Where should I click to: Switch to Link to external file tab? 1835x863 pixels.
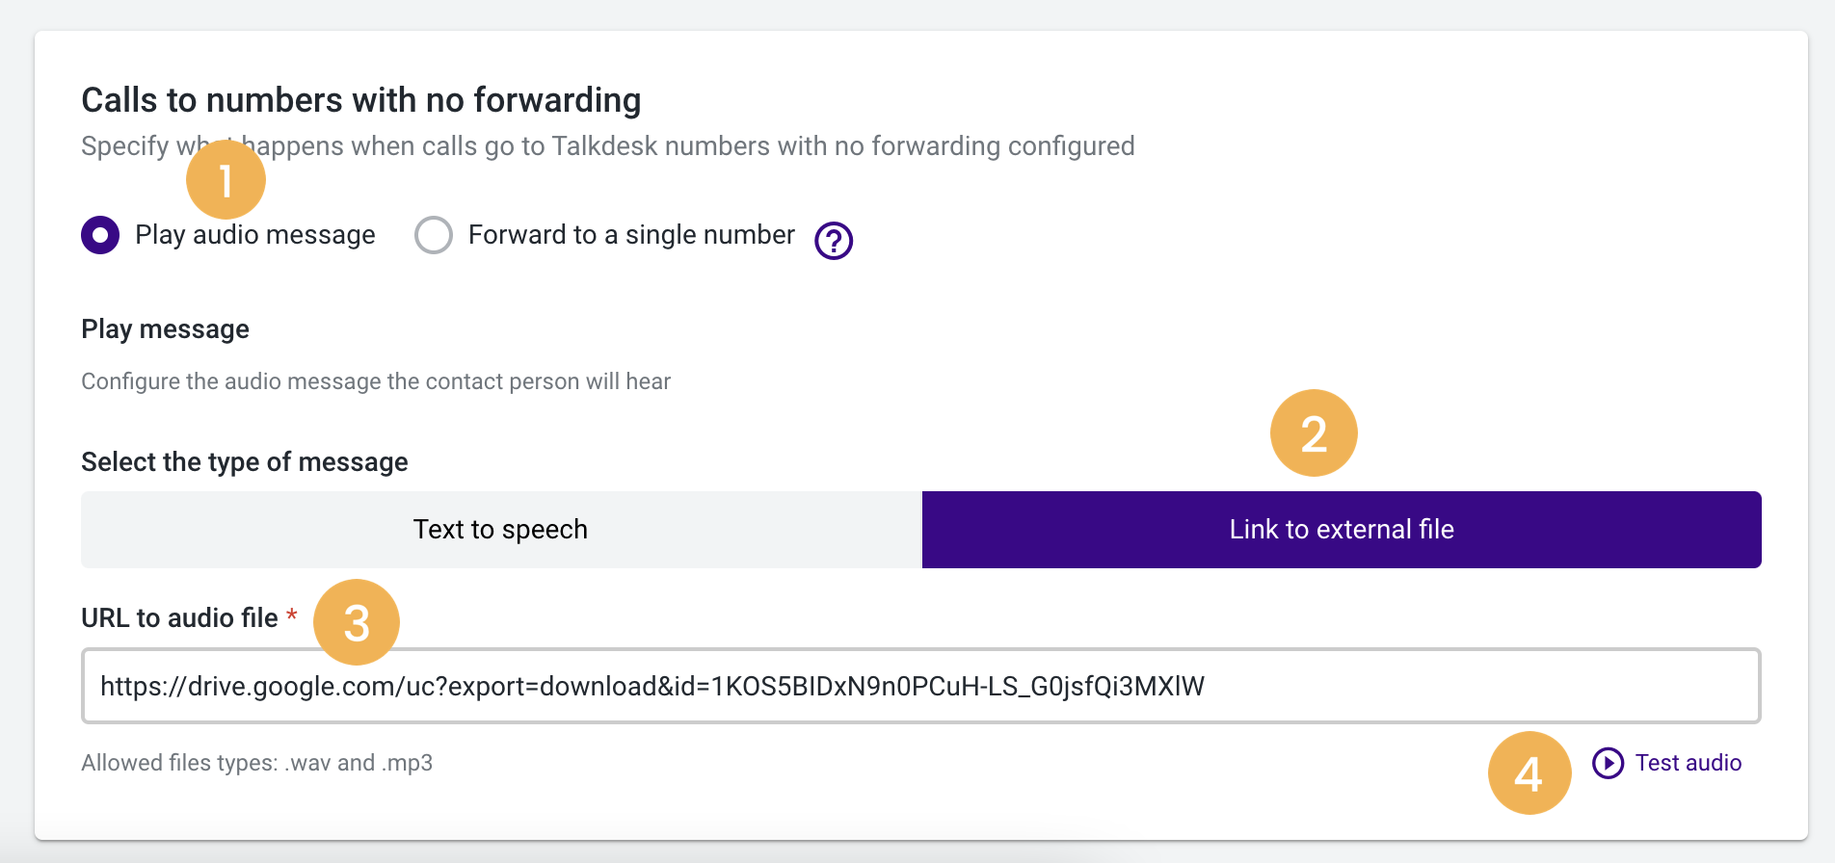(1342, 530)
